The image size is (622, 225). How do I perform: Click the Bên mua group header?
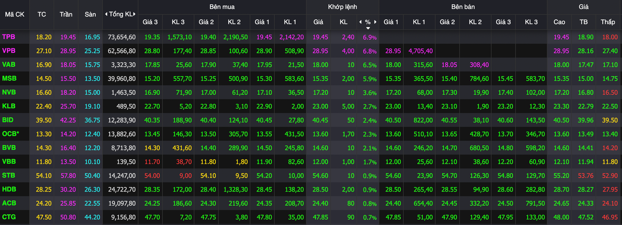pos(222,7)
